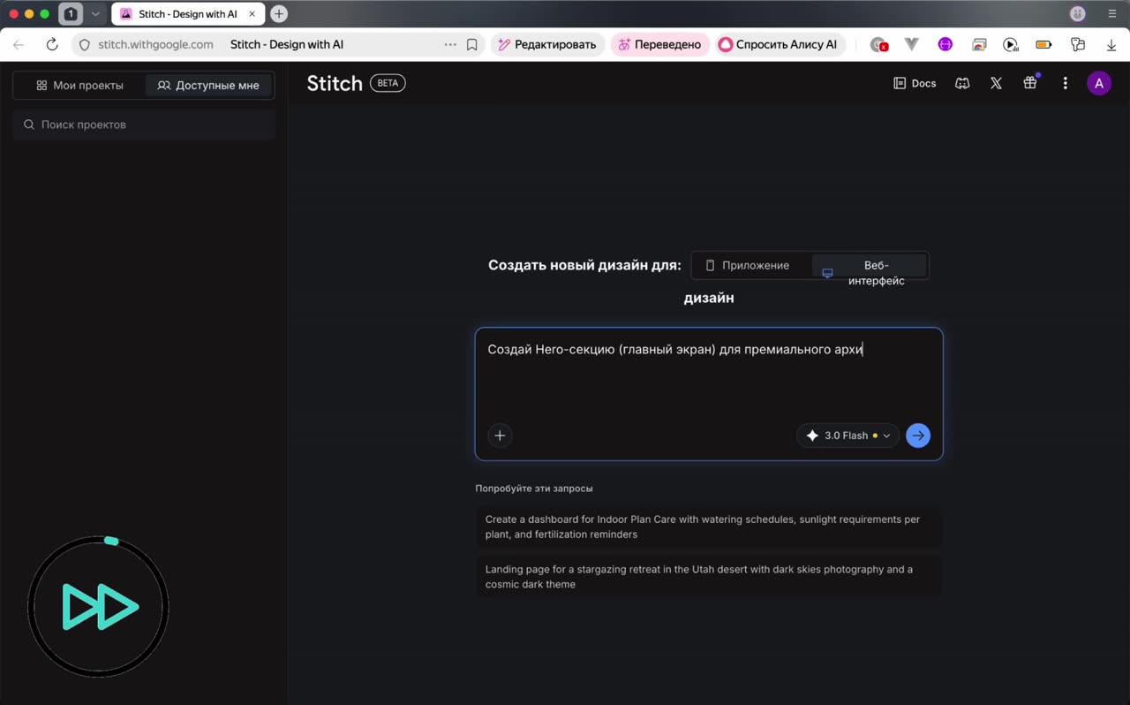Reload the page with refresh icon
Screen dimensions: 1130x705
[52, 44]
